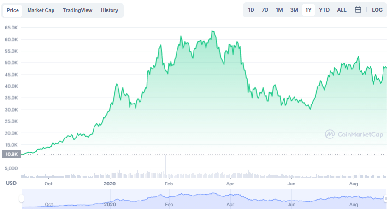Select the 1M time range
The width and height of the screenshot is (389, 213).
279,10
